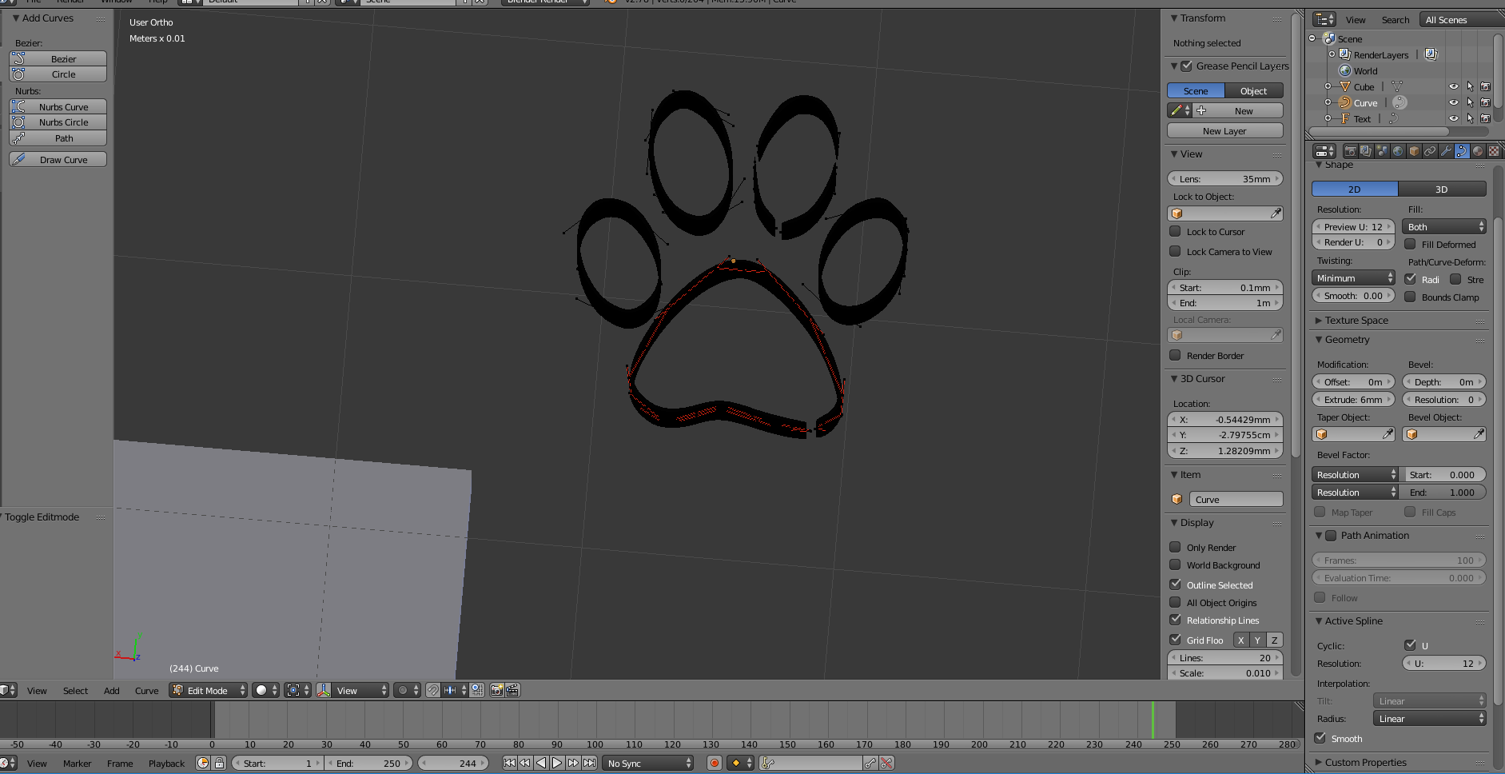
Task: Open the Texture properties checker tab
Action: tap(1494, 151)
